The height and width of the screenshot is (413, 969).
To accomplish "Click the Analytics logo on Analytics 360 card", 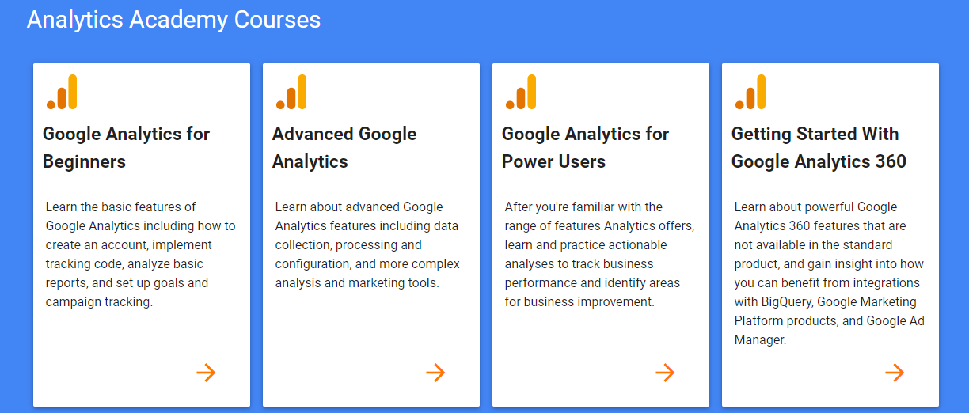I will point(750,93).
